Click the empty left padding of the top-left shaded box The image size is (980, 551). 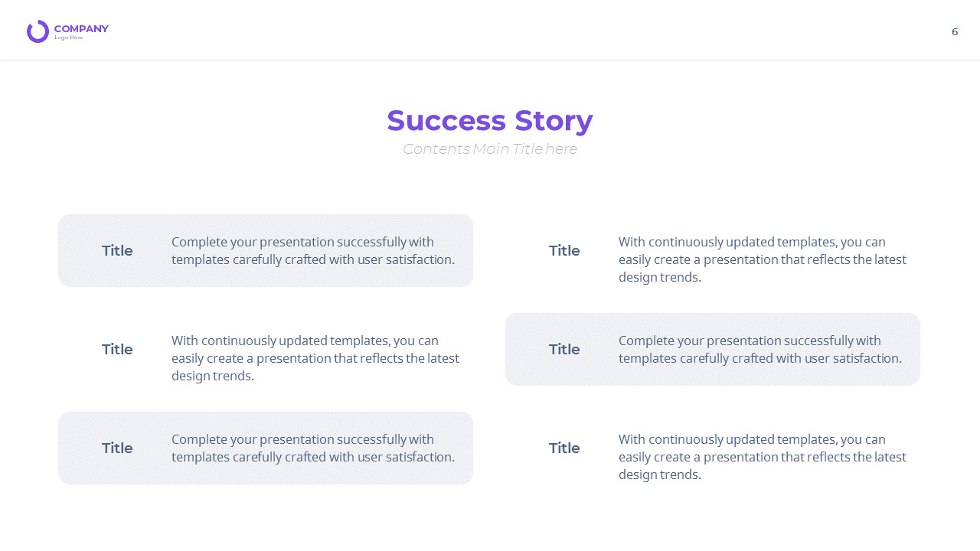(80, 250)
